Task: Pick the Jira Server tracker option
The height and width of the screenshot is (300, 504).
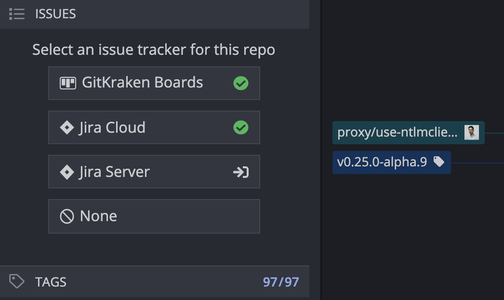Action: pos(115,172)
